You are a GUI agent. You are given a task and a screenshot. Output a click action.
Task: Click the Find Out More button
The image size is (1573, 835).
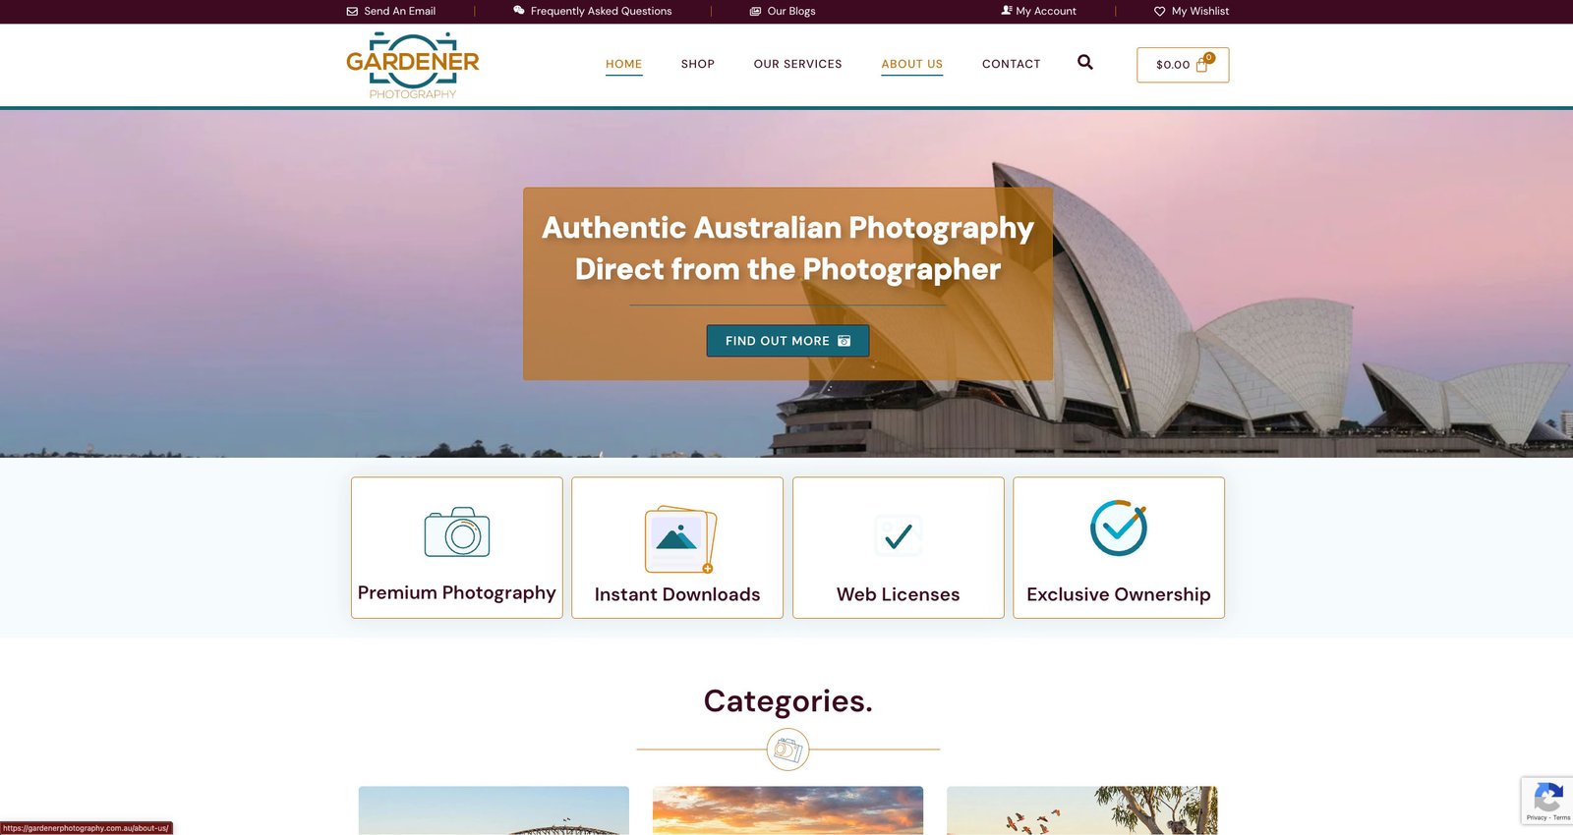(x=787, y=341)
